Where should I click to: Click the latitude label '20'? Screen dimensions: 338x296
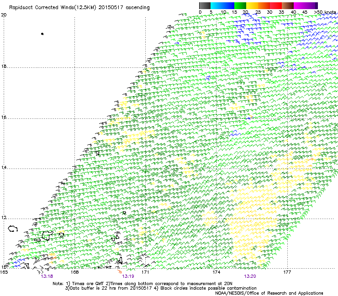click(4, 15)
